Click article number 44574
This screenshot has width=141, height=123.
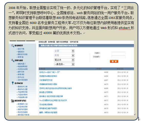(106, 105)
